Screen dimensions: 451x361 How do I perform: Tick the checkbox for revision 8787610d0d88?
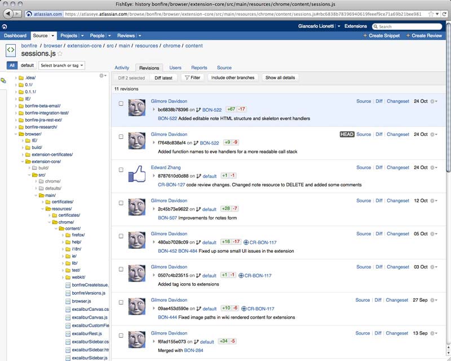[x=121, y=170]
